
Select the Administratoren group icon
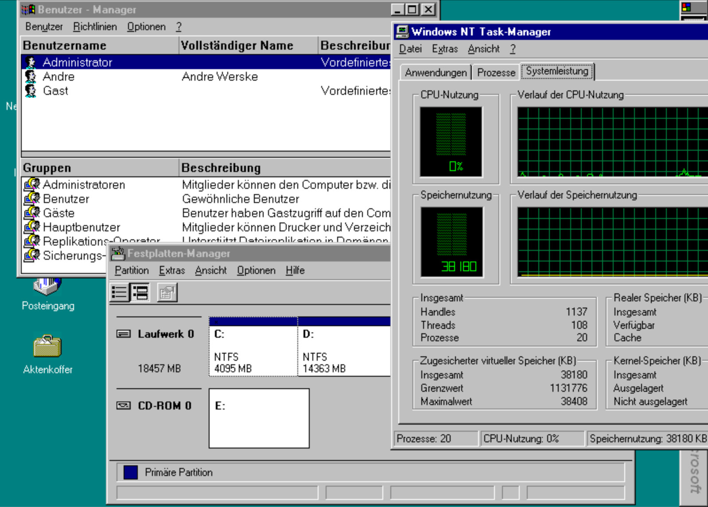[x=31, y=184]
